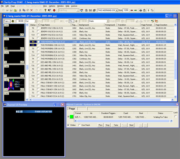
Task: Click the print preview icon next to Save
Action: point(15,10)
